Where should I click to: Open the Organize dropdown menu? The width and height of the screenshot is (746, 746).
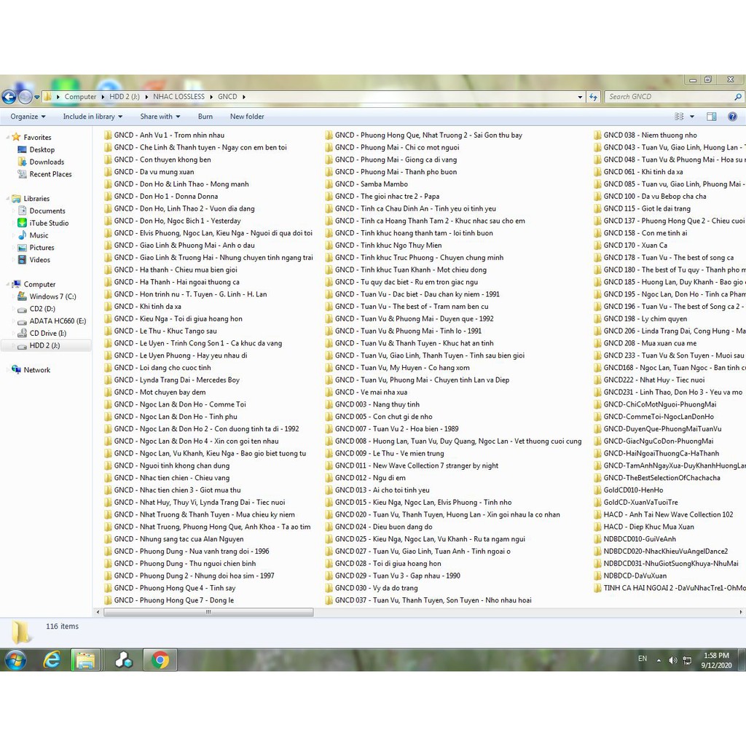(28, 117)
